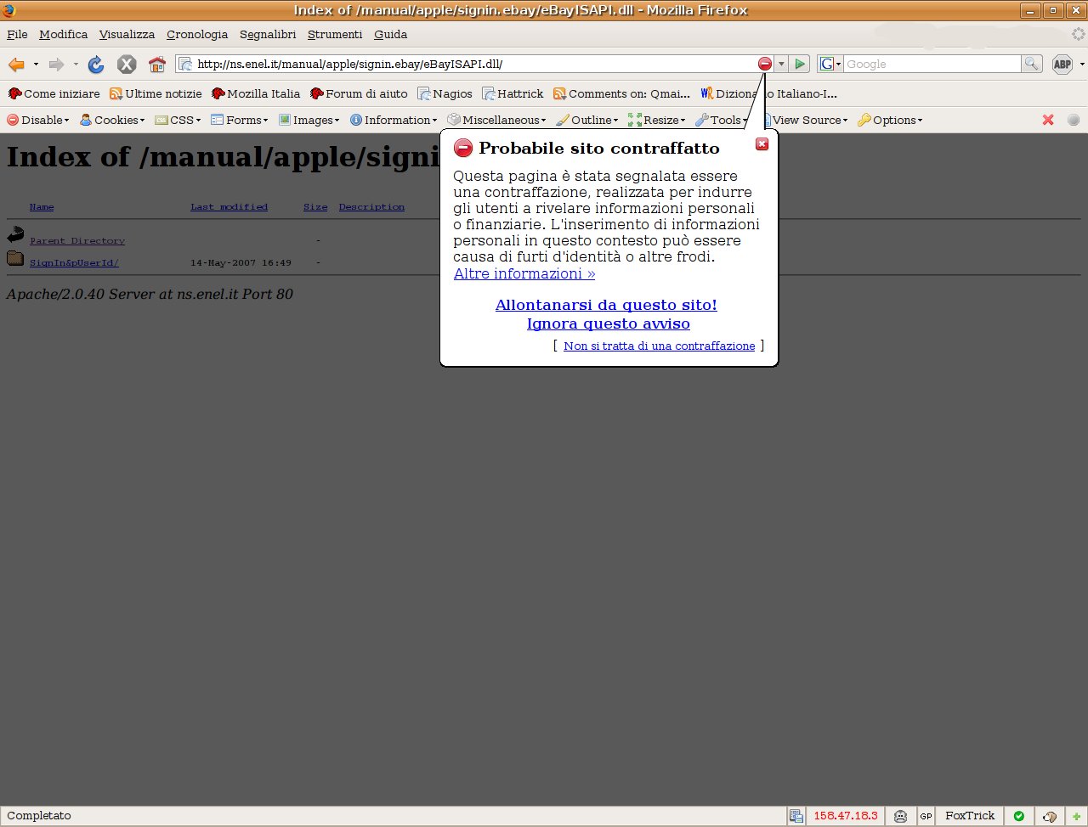The width and height of the screenshot is (1088, 827).
Task: Click the URL address bar field
Action: tap(474, 64)
